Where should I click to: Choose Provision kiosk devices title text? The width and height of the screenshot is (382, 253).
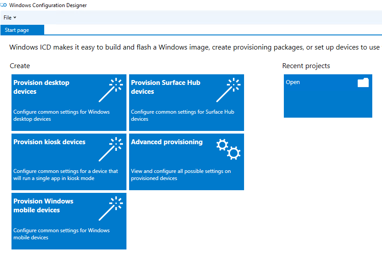pos(50,142)
